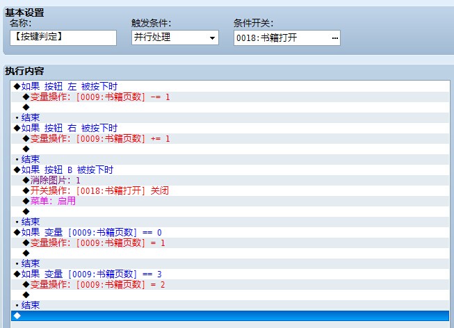This screenshot has height=328, width=454.
Task: Open the 触发条件 dropdown arrow
Action: tap(212, 38)
